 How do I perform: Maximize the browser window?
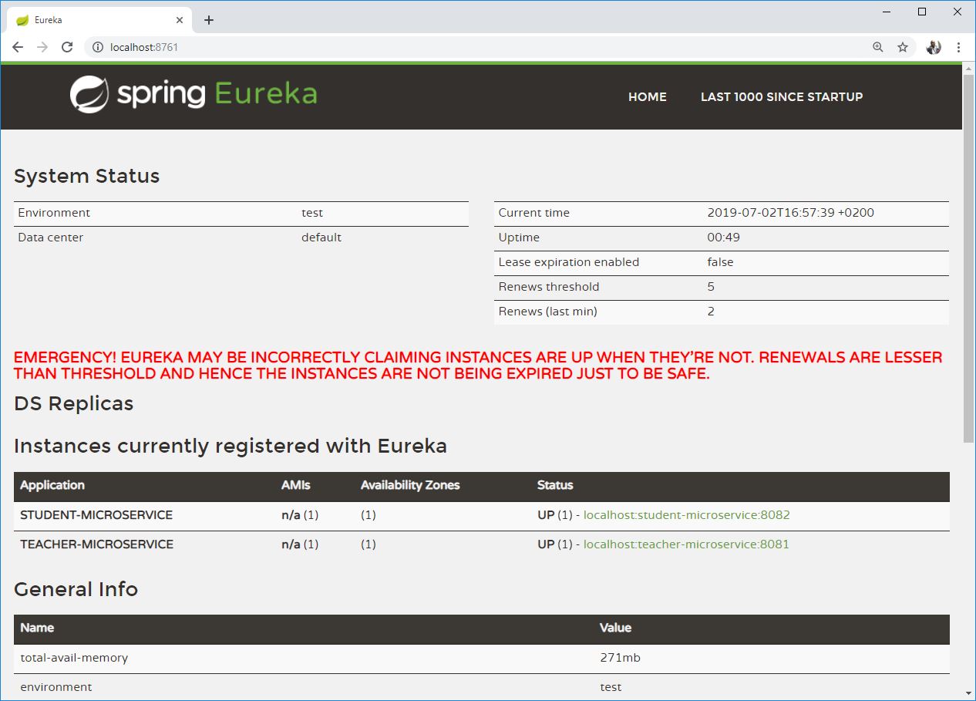pos(922,12)
